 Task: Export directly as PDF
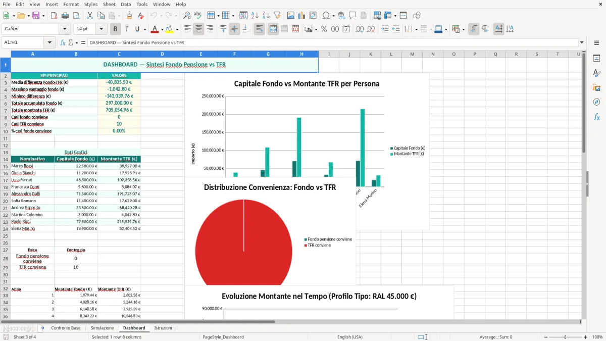tap(54, 16)
